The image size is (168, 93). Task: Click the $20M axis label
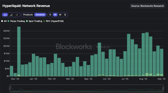click(6, 46)
